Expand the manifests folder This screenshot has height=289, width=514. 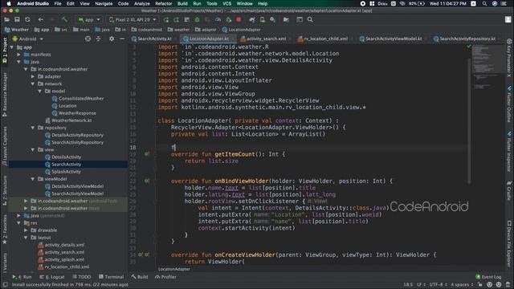click(19, 55)
